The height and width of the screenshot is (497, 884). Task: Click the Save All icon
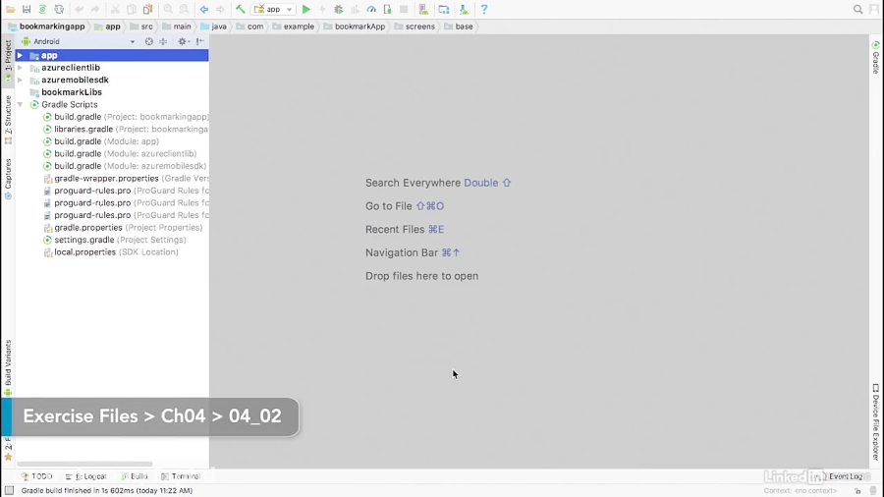pos(27,10)
